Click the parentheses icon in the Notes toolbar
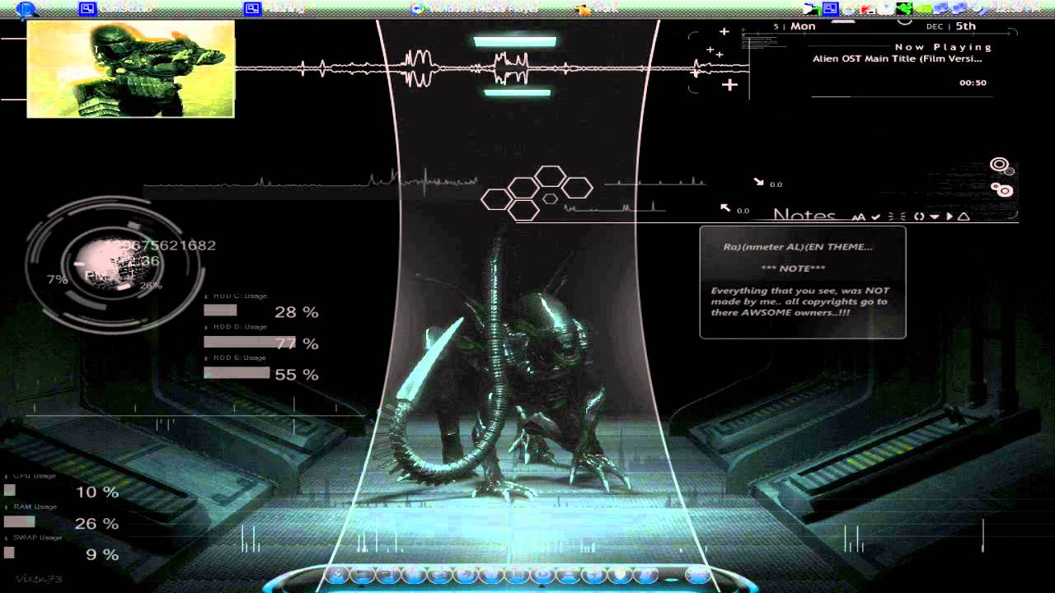Screen dimensions: 1055x593 tap(919, 217)
